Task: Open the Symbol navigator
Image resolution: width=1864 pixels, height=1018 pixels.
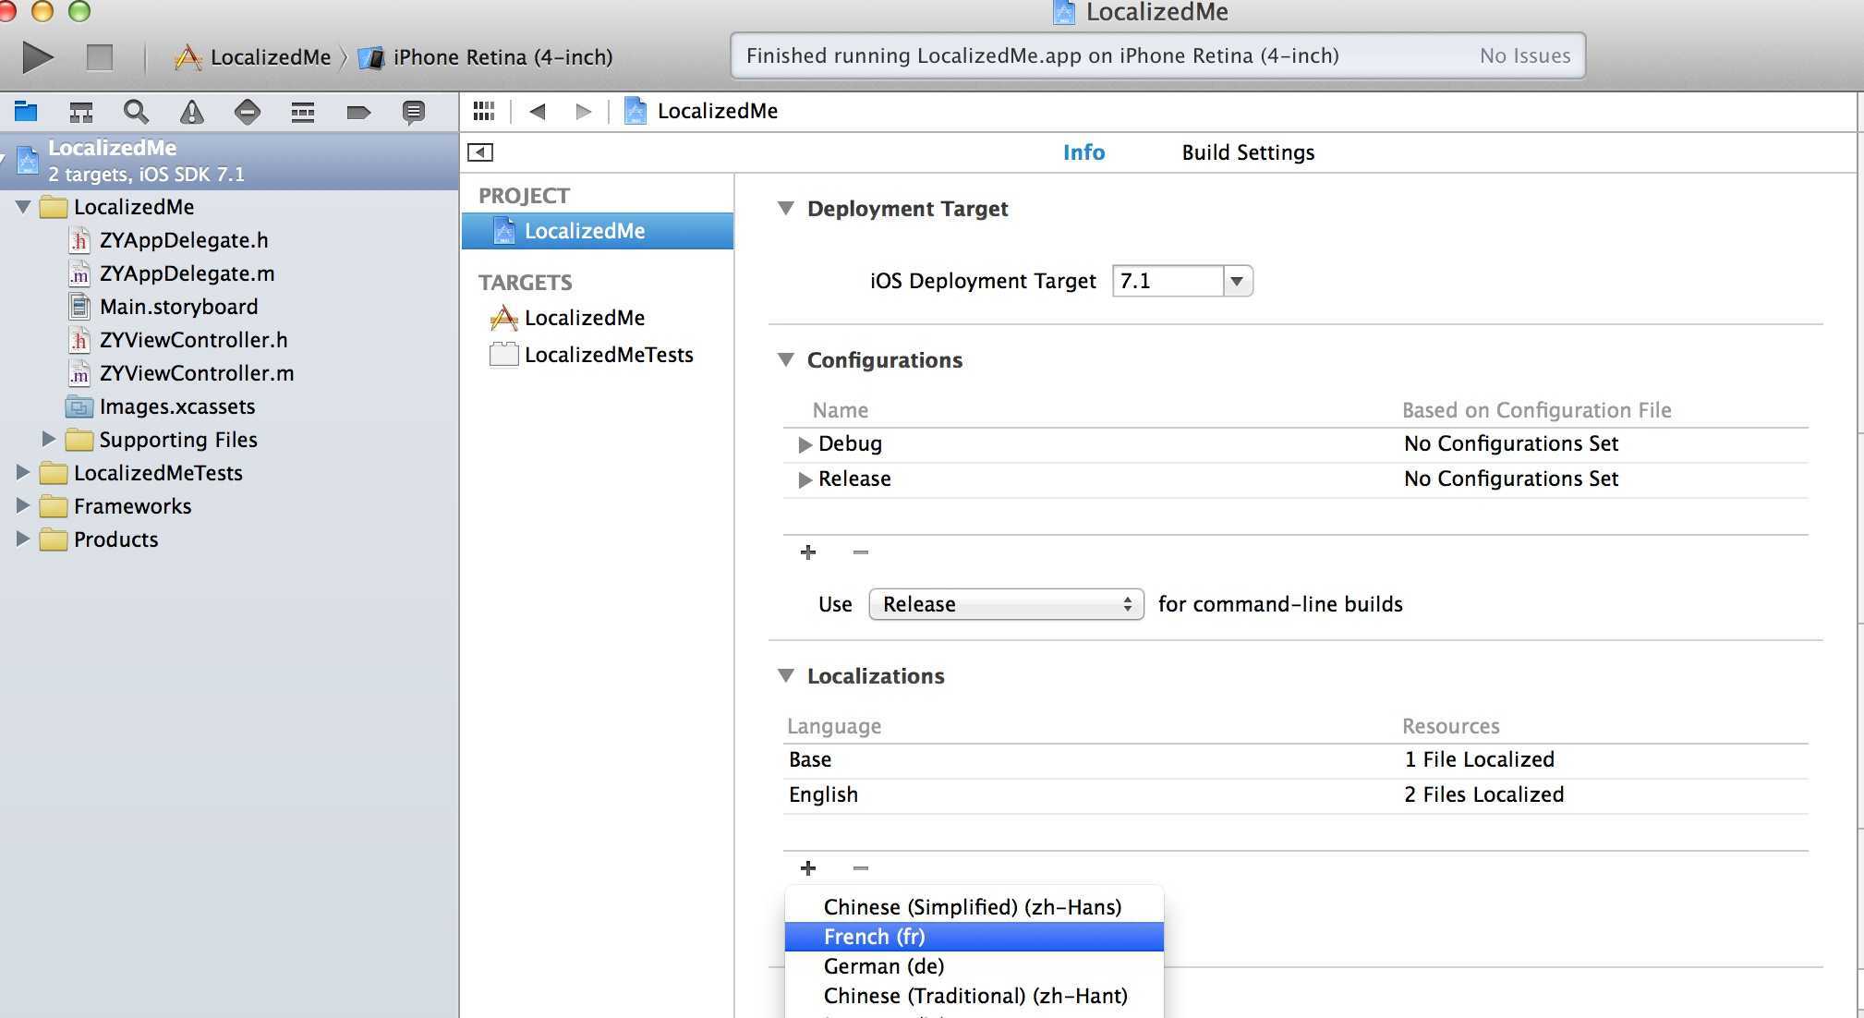Action: pyautogui.click(x=81, y=112)
